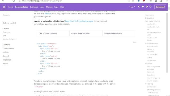
Task: Open Bootstrap's Twitter icon link
Action: click(143, 7)
